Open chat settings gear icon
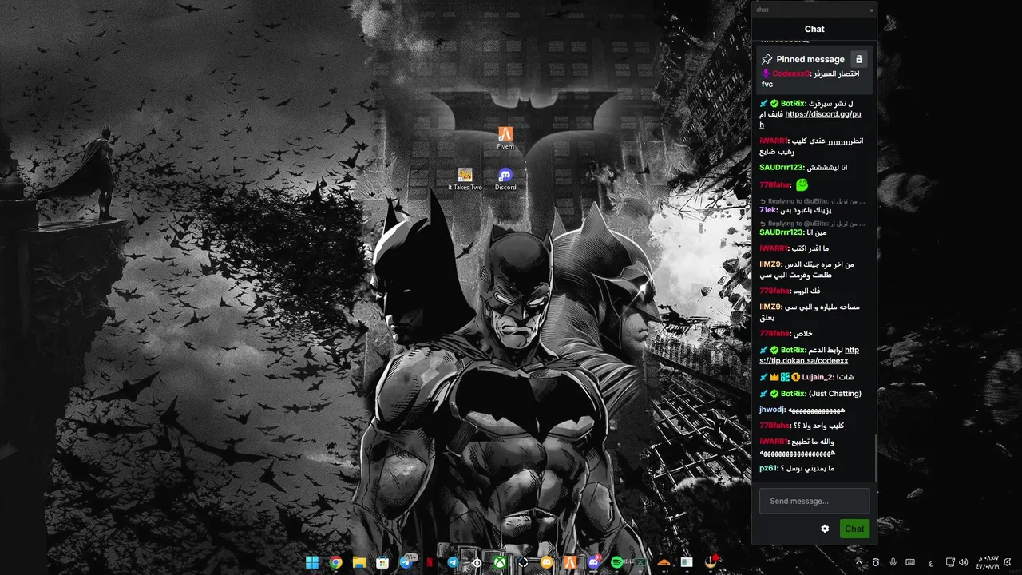The height and width of the screenshot is (575, 1022). [825, 529]
